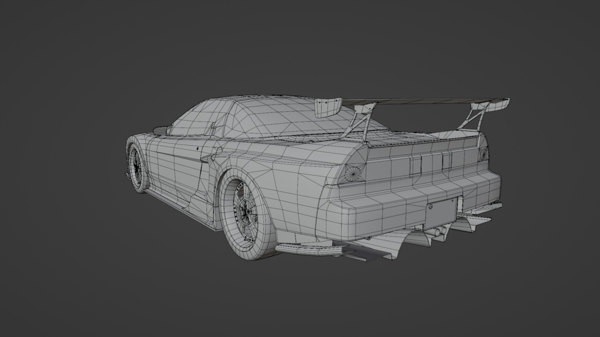Click the right spoiler support strut
Image resolution: width=600 pixels, height=337 pixels.
pos(475,116)
